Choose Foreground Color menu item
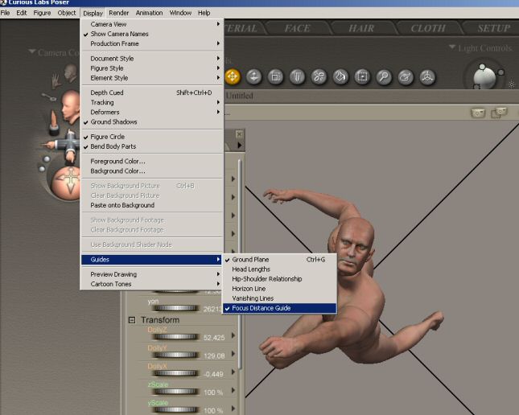This screenshot has width=519, height=415. pyautogui.click(x=152, y=161)
